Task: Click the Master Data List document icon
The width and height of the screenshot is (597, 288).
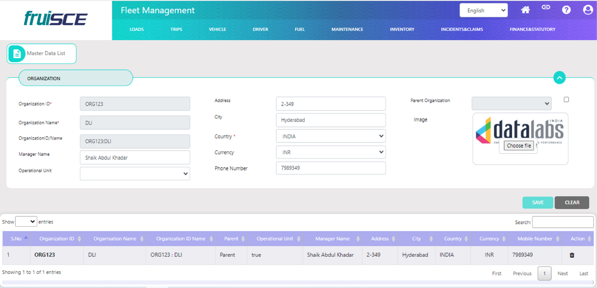Action: point(17,54)
